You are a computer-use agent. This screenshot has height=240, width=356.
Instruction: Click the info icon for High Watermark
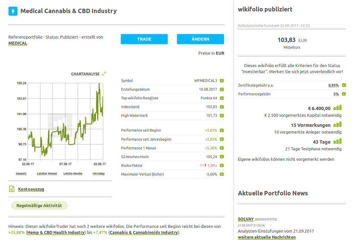pos(222,115)
